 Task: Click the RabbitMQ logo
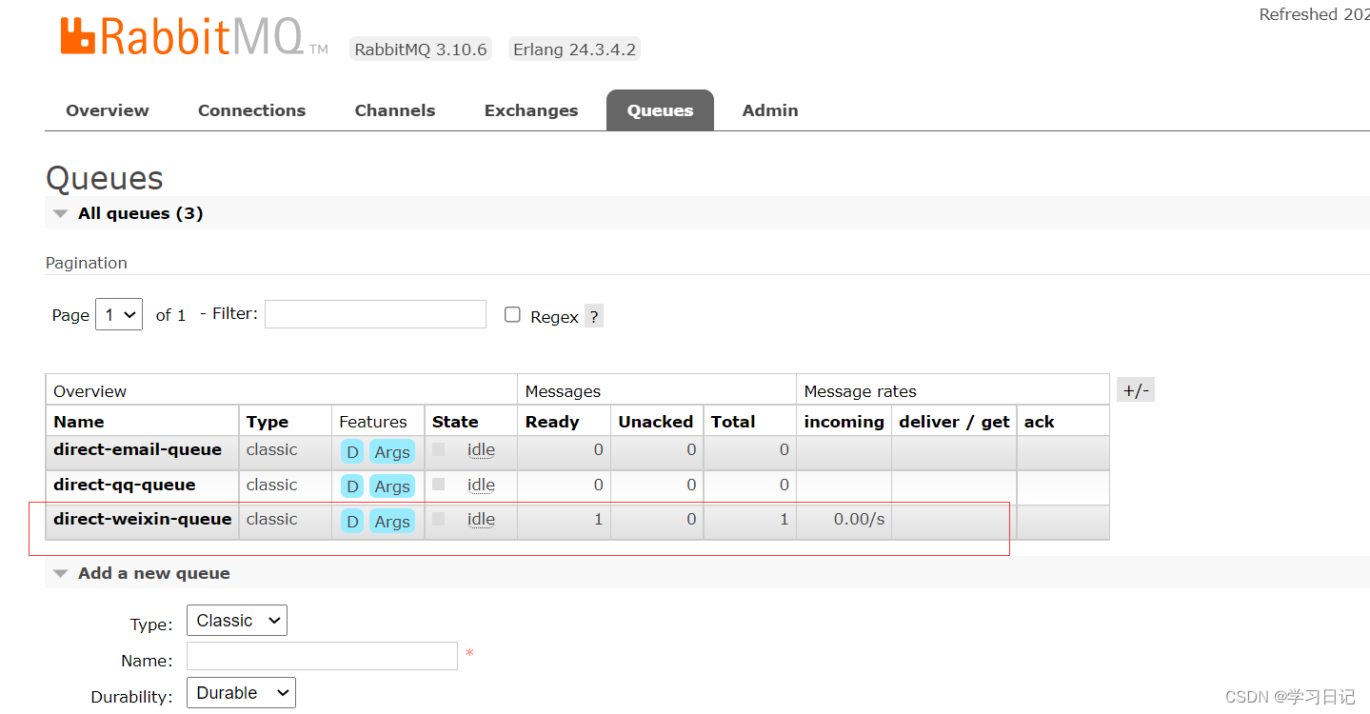[x=193, y=36]
